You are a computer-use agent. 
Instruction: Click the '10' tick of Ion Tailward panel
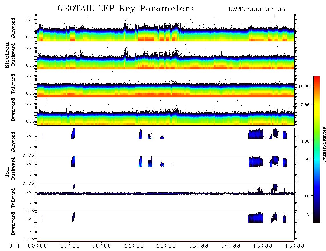click(x=29, y=191)
